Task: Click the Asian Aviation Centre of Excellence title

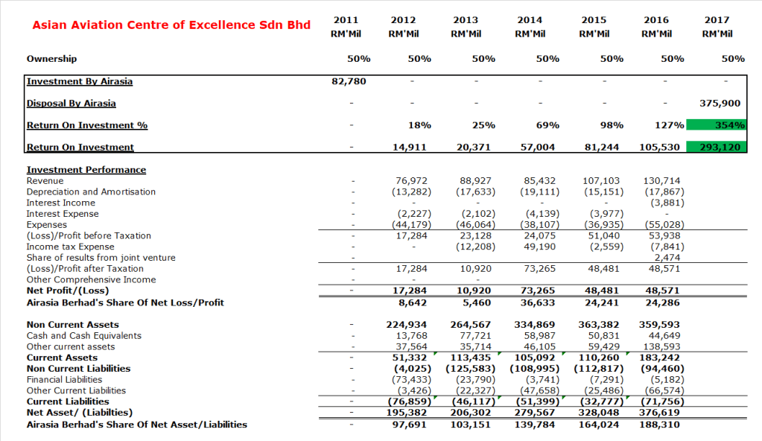Action: point(171,25)
